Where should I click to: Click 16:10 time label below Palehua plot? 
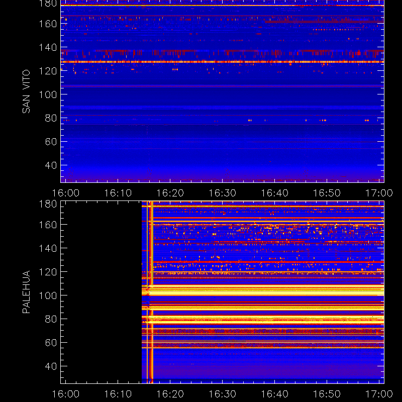point(118,394)
